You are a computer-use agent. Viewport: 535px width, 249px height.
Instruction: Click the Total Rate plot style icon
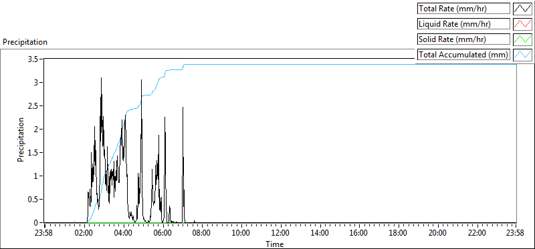pyautogui.click(x=522, y=9)
